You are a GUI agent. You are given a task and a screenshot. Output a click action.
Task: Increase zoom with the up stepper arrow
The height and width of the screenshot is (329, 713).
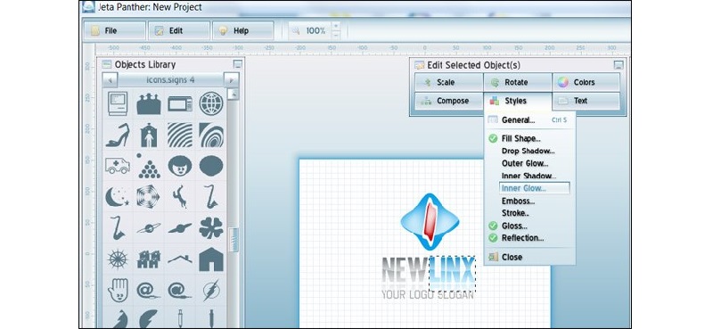coord(336,26)
